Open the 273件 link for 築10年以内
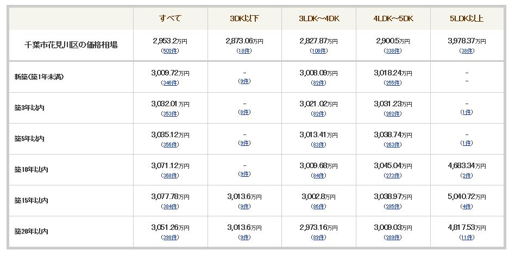The image size is (515, 263). (x=393, y=176)
